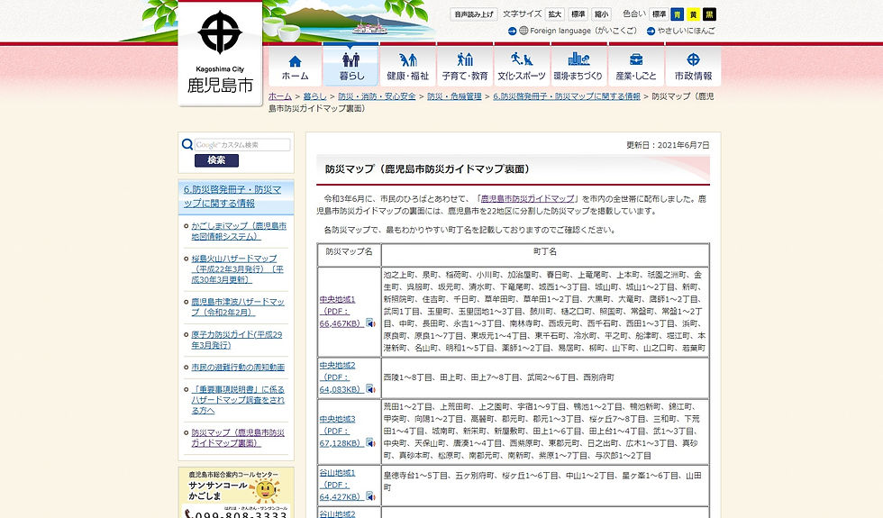The image size is (883, 518).
Task: Open the 中央地域1 PDF link
Action: [x=341, y=312]
